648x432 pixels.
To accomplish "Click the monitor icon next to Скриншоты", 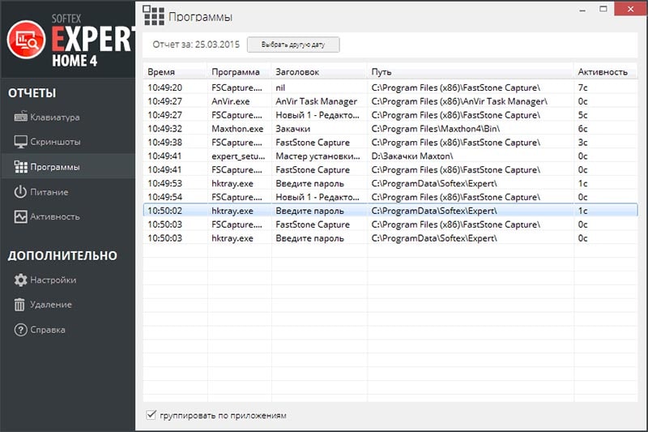I will pyautogui.click(x=21, y=142).
